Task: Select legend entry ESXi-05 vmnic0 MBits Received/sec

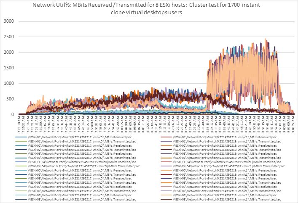Action: click(x=73, y=170)
